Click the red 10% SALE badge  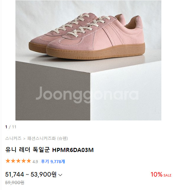[161, 175]
